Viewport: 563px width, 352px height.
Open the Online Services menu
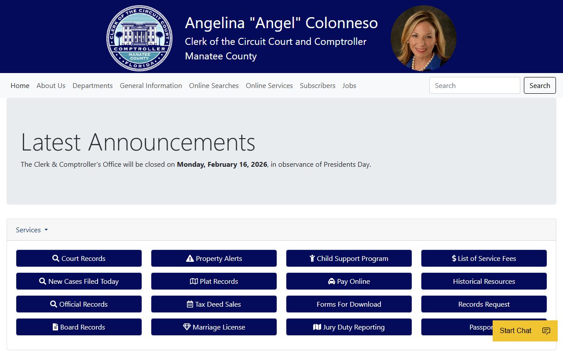tap(269, 85)
